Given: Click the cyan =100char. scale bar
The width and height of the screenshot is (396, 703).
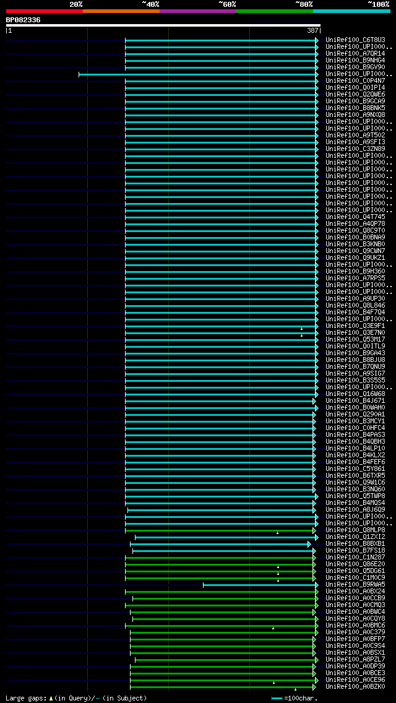Looking at the screenshot, I should pos(277,699).
